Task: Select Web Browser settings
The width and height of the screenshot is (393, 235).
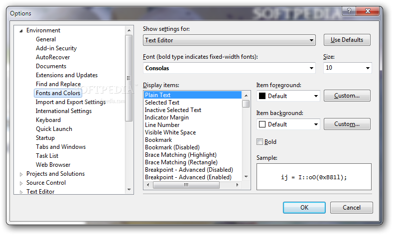Action: (53, 165)
